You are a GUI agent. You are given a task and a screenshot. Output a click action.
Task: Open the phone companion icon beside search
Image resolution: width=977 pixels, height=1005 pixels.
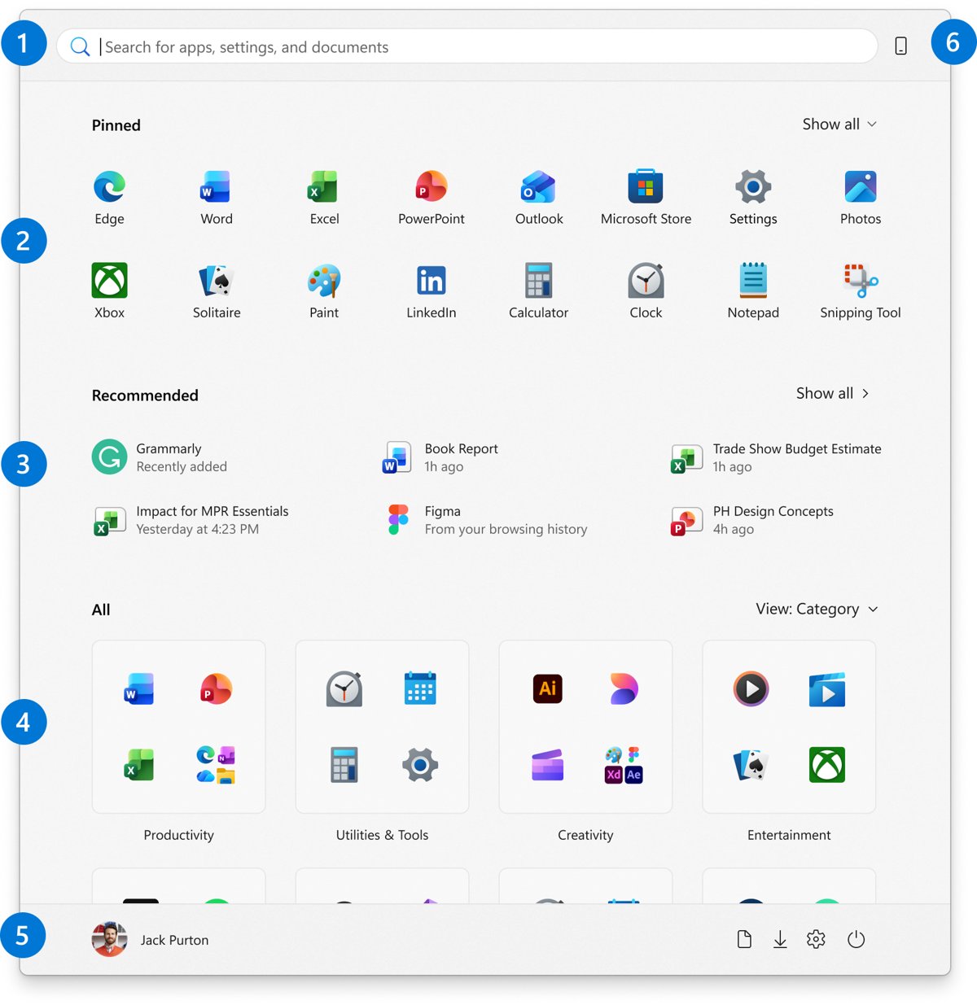(900, 46)
